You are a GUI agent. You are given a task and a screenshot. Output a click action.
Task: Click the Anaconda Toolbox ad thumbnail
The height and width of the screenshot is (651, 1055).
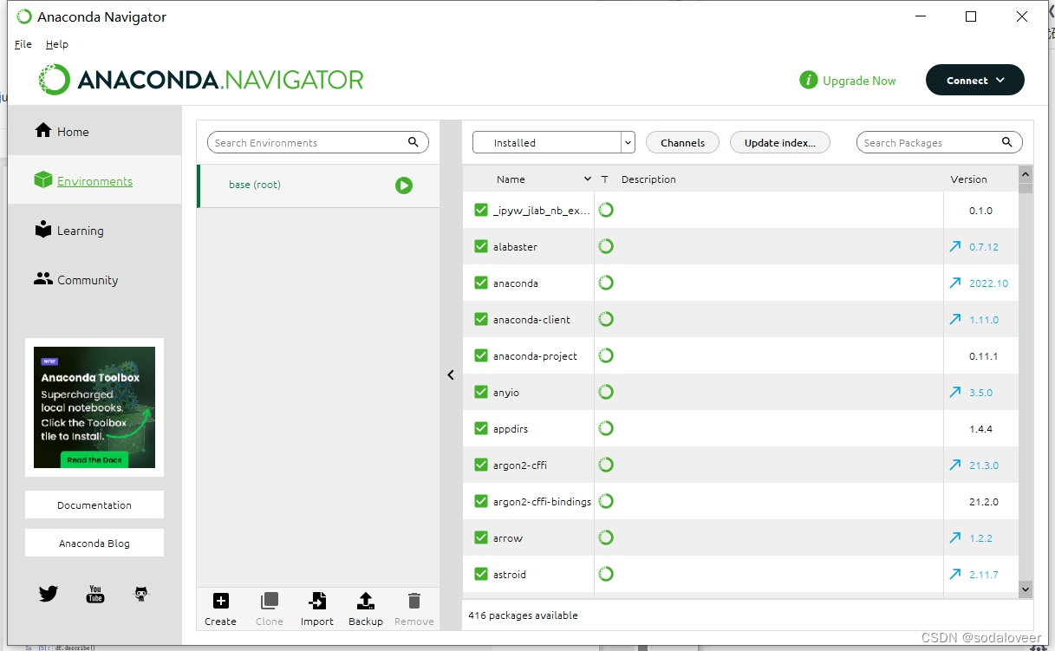(94, 407)
